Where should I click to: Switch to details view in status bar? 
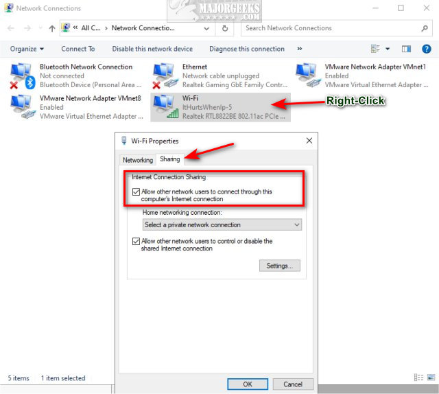point(418,378)
